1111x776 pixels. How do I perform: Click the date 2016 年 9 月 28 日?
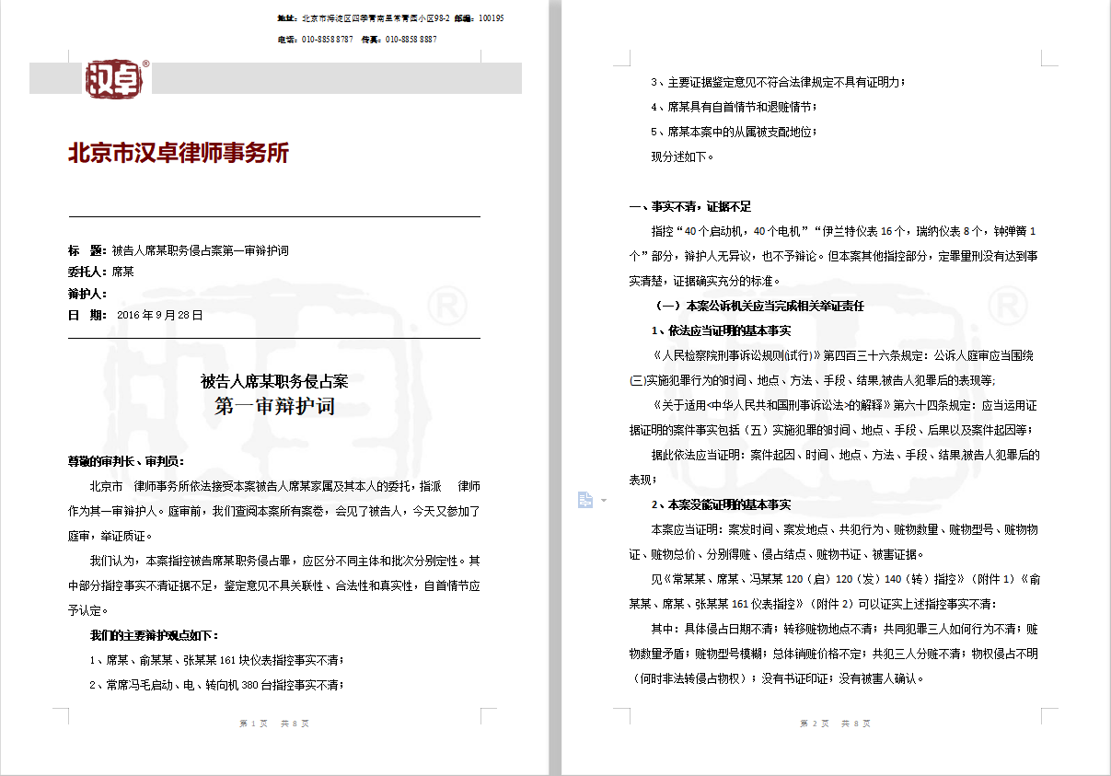[159, 315]
